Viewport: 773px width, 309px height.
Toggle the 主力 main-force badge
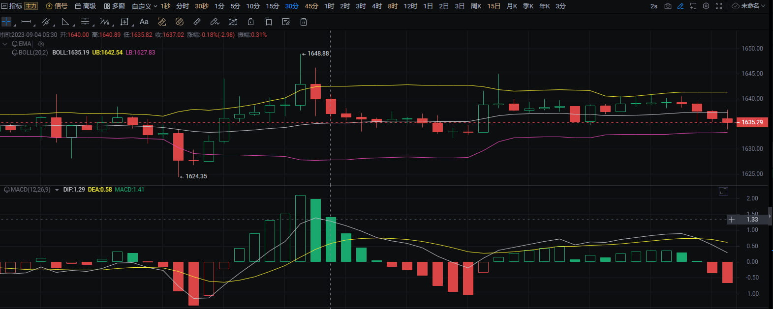31,6
